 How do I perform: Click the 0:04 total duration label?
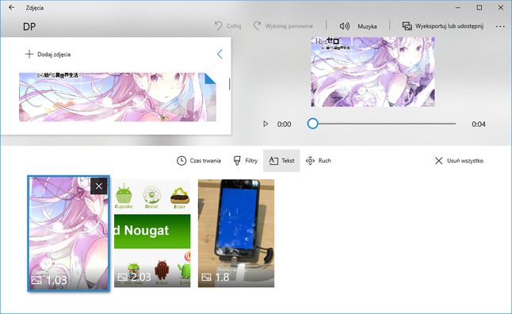click(479, 124)
